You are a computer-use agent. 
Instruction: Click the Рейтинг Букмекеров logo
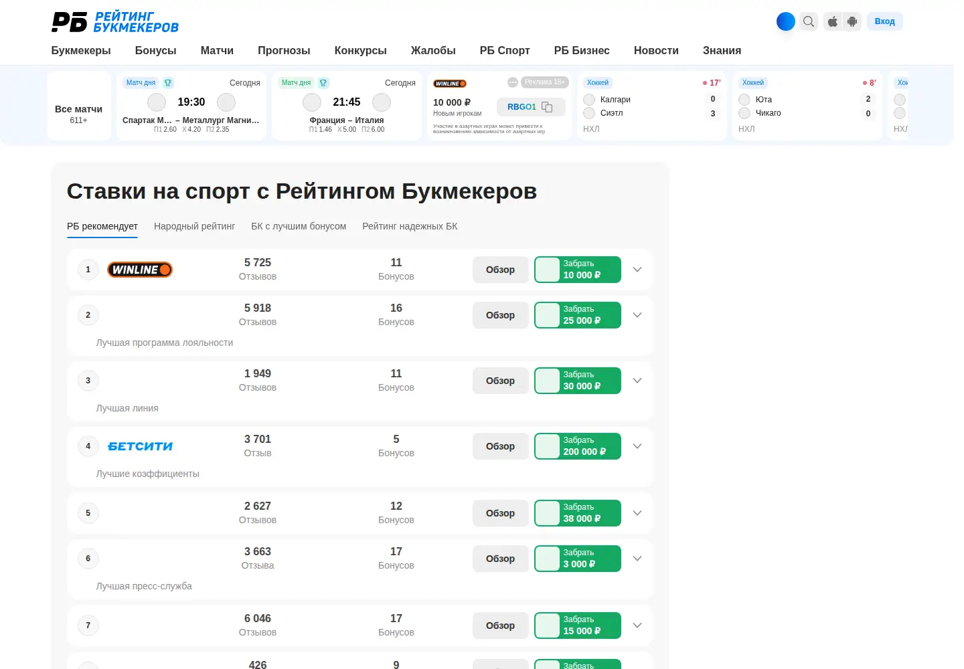pos(115,22)
